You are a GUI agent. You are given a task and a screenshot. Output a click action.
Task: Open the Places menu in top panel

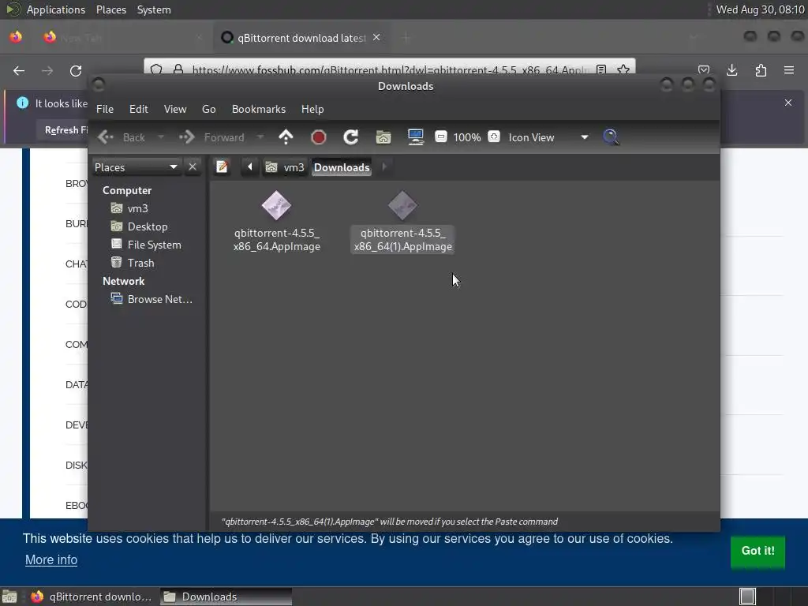pyautogui.click(x=110, y=9)
